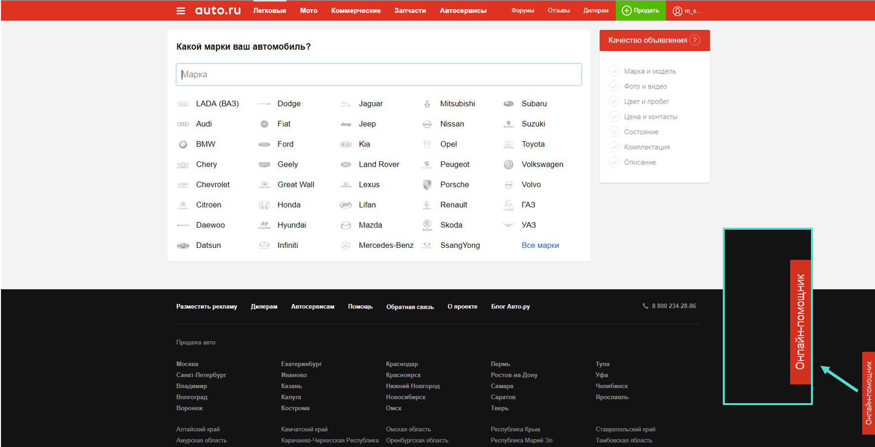
Task: Select the Mazda logo
Action: [x=346, y=225]
